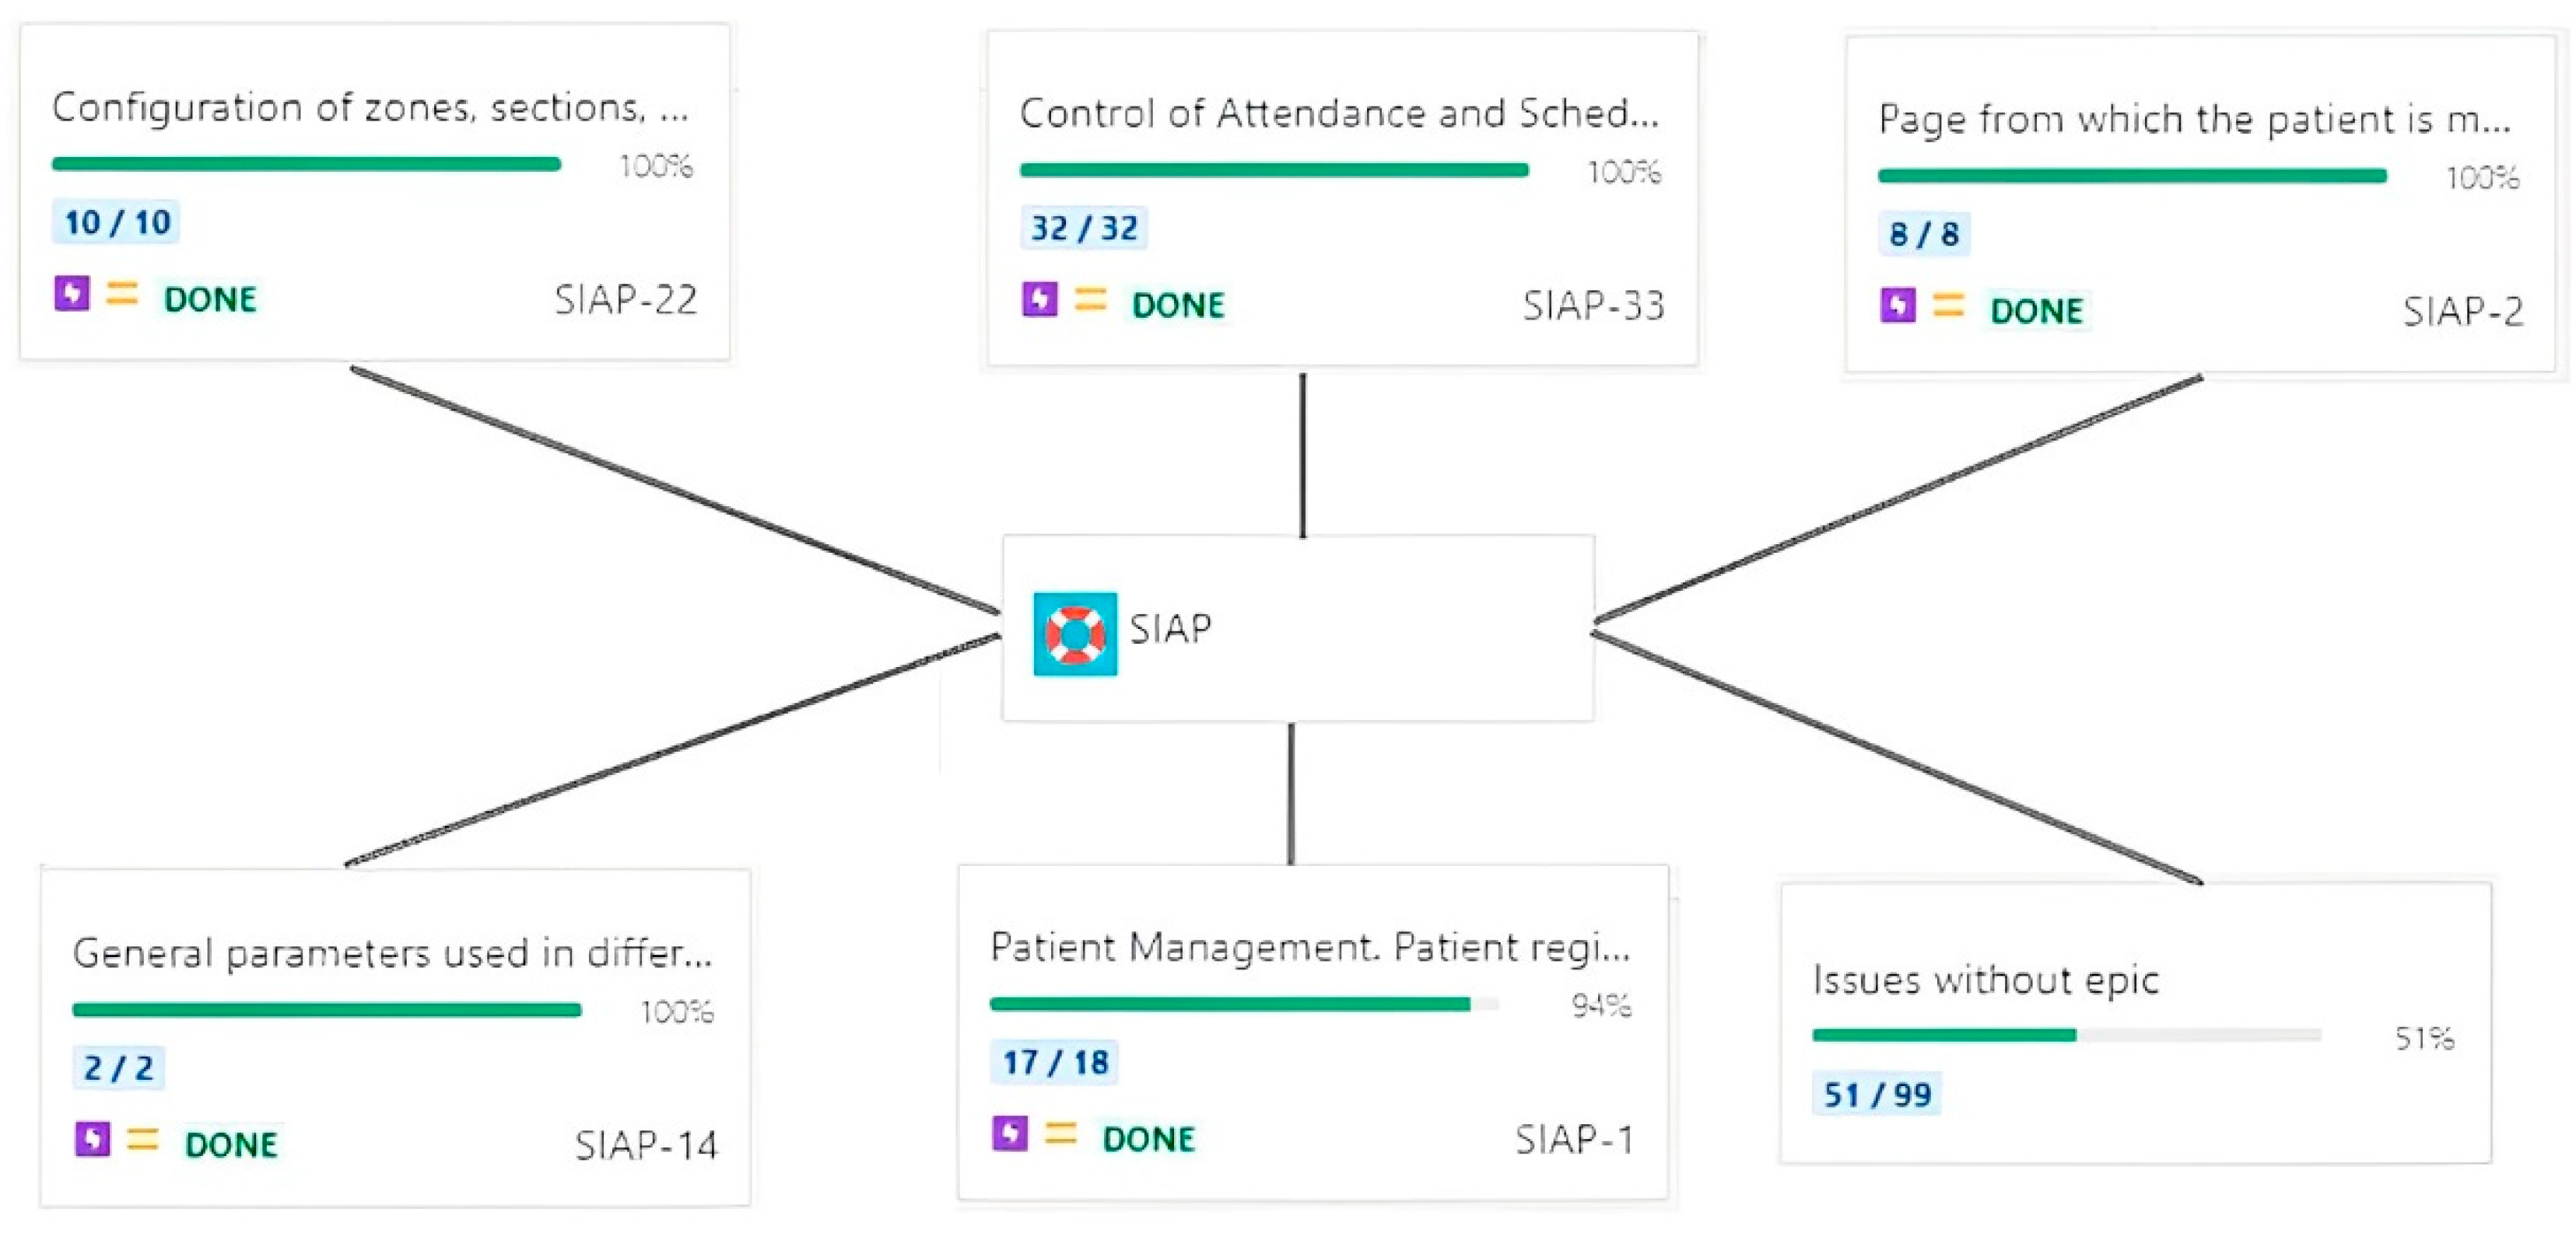2576x1233 pixels.
Task: Click the Patient Management progress bar
Action: coord(1244,1003)
